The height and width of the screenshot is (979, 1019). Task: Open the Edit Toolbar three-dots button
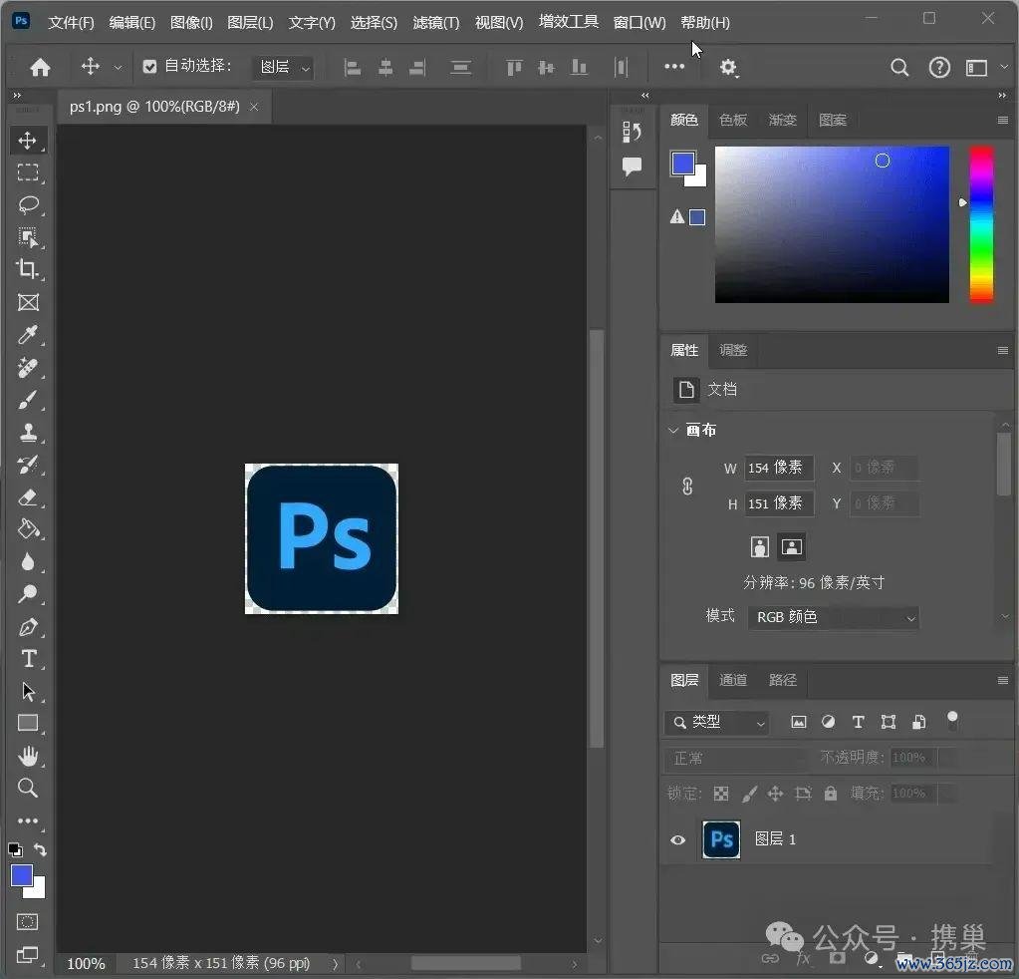click(x=28, y=820)
